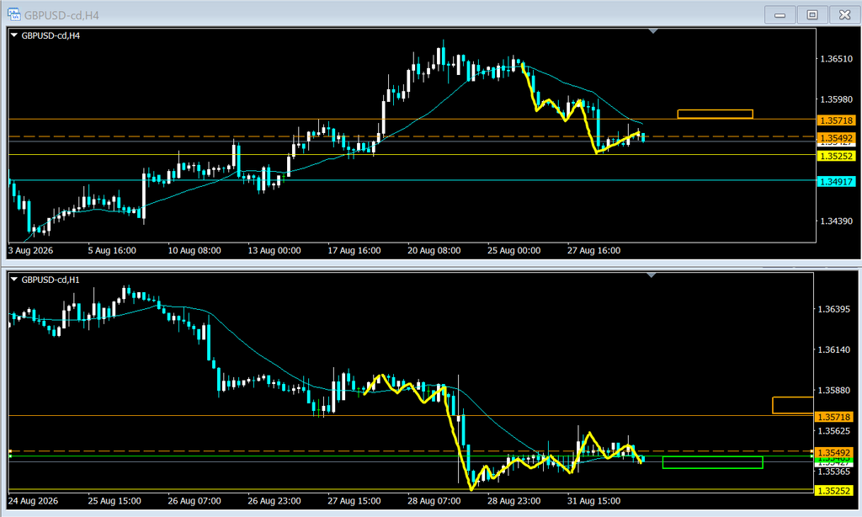
Task: Click the 1.35492 price label on H1 chart
Action: (x=834, y=453)
